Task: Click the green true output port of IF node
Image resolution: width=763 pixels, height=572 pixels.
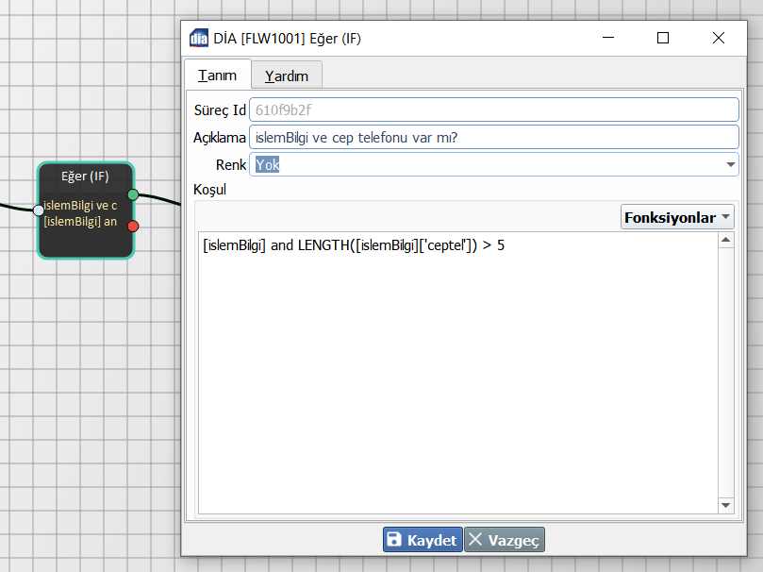Action: point(133,194)
